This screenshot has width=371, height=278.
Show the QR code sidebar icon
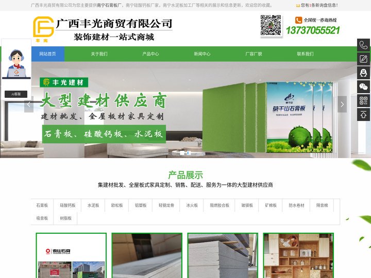pos(363,100)
